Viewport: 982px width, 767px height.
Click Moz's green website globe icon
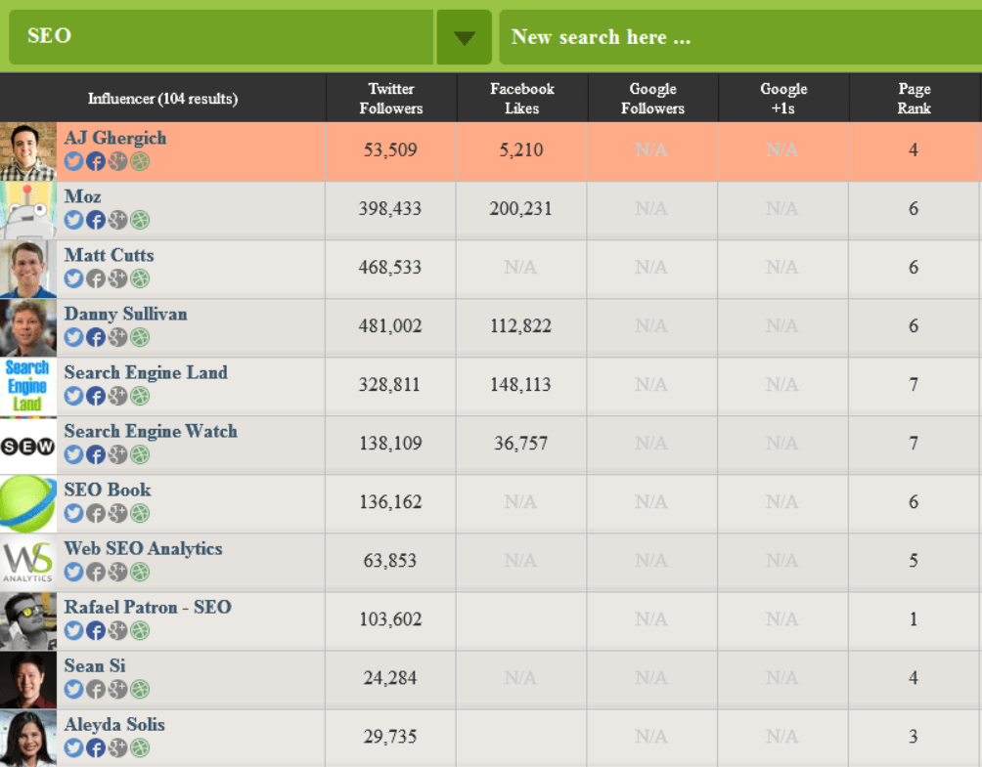(140, 220)
